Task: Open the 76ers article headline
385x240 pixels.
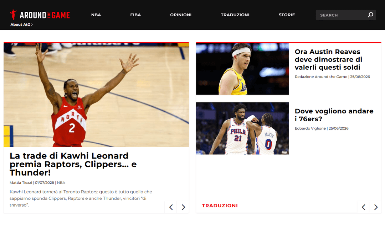Action: coord(334,115)
